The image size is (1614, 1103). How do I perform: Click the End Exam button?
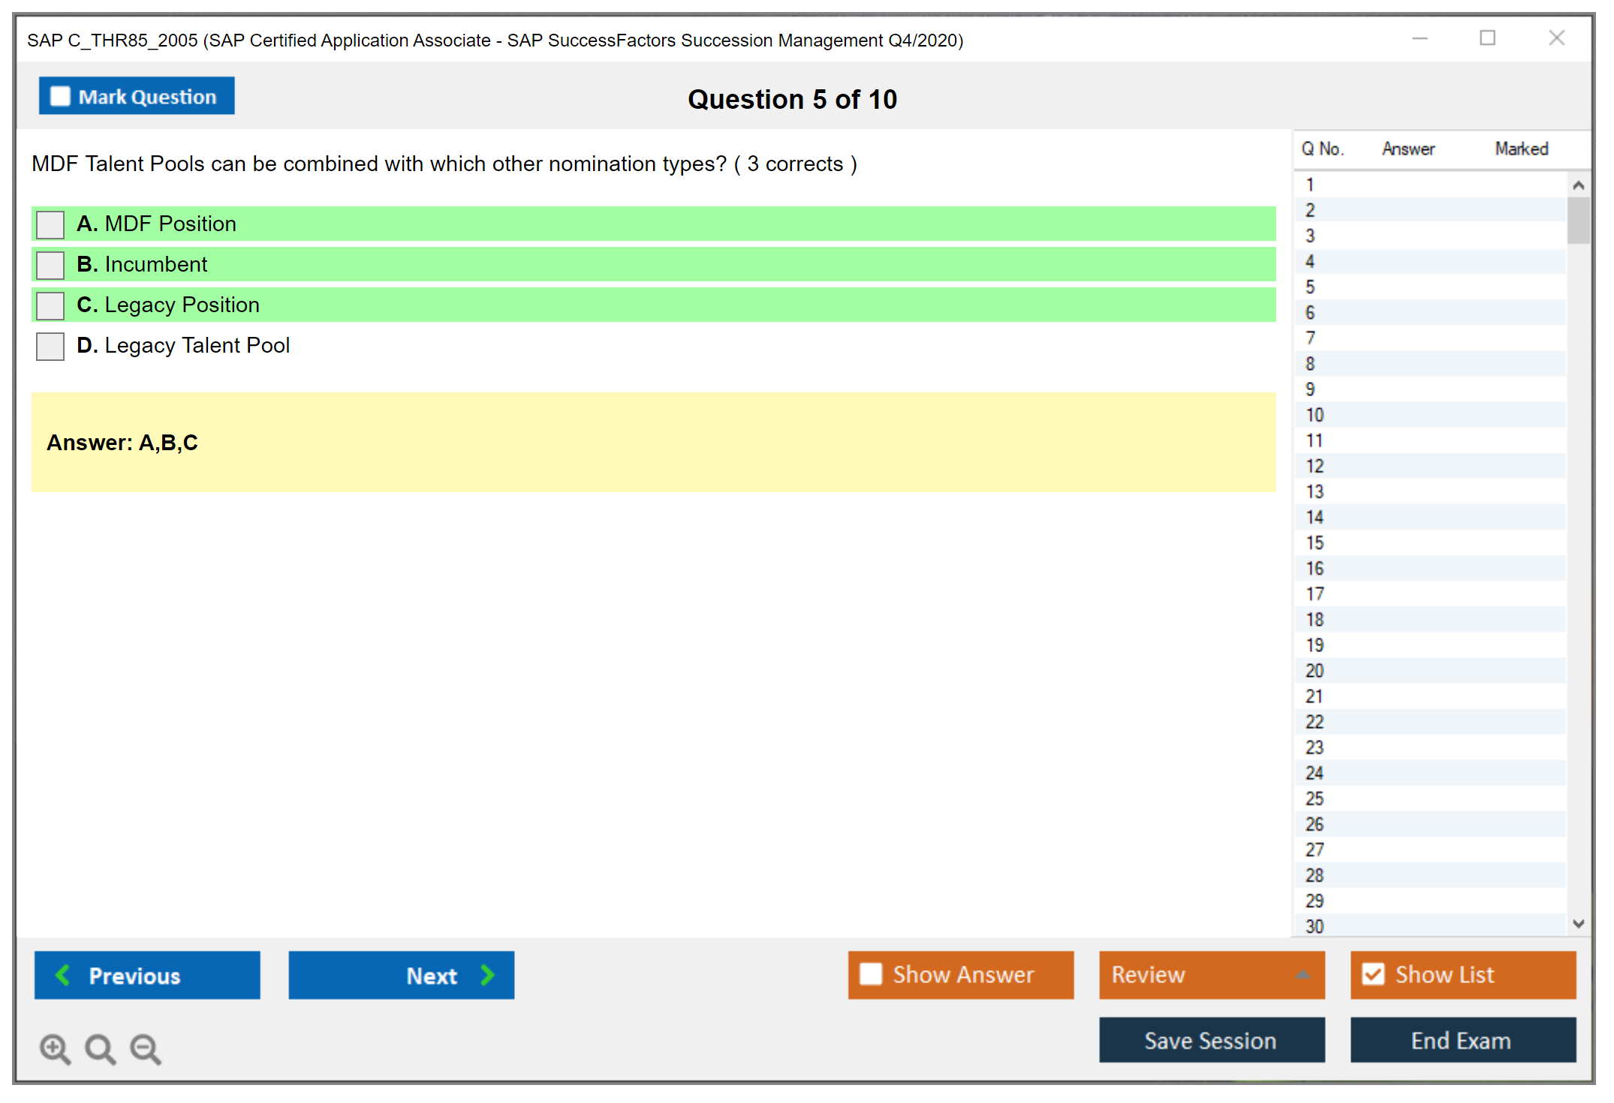point(1462,1040)
